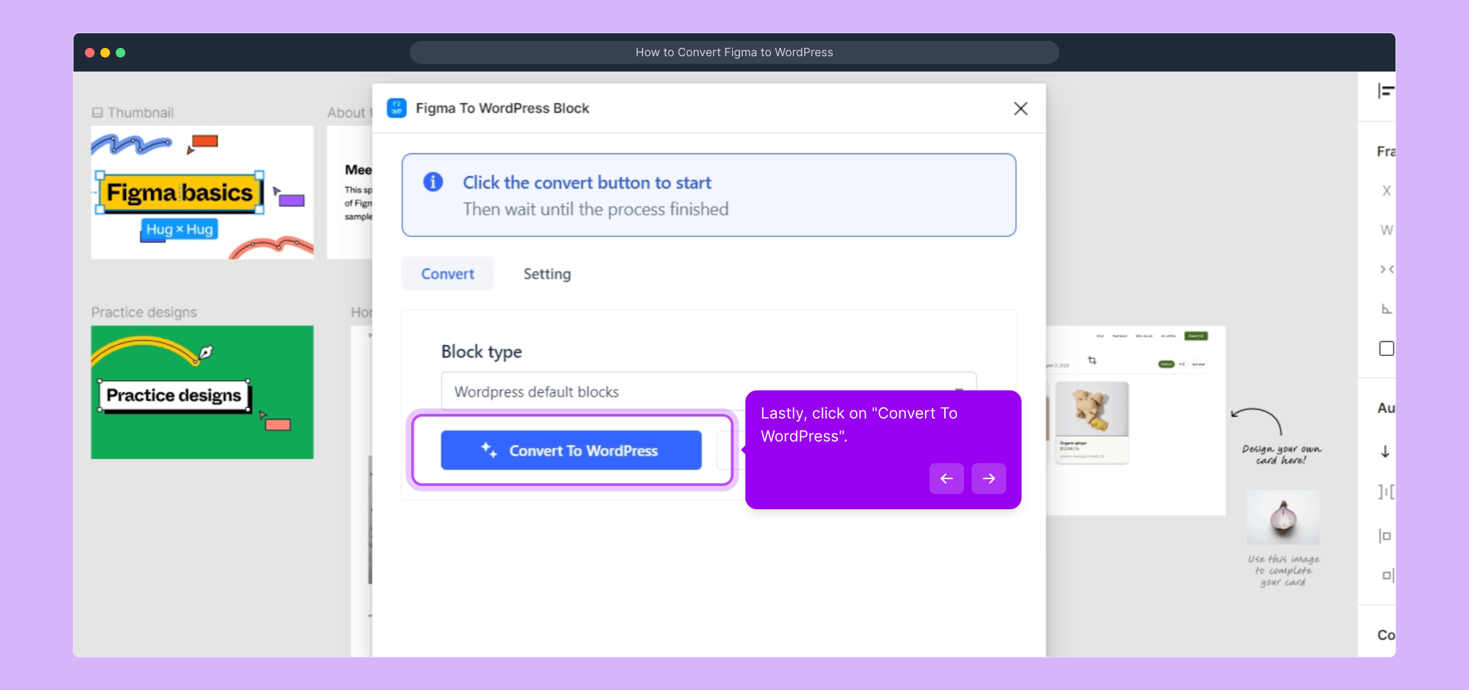The image size is (1469, 690).
Task: Click the align left icon in right panel
Action: 1385,91
